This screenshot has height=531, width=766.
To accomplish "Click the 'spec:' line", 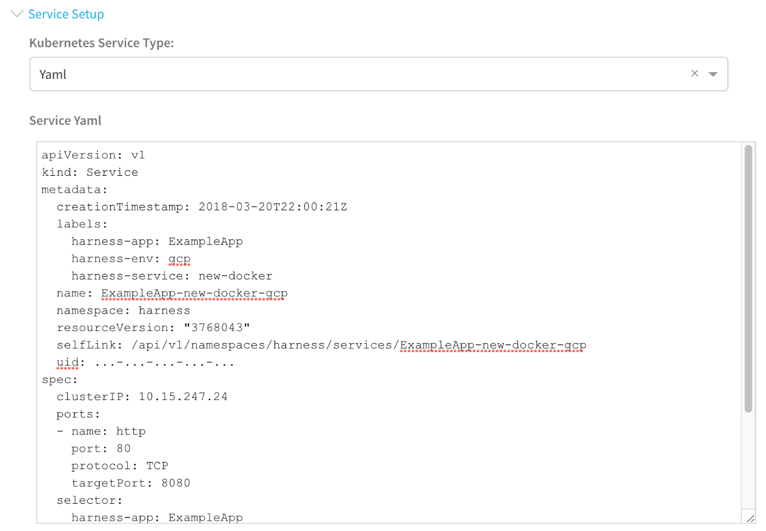I will (60, 379).
